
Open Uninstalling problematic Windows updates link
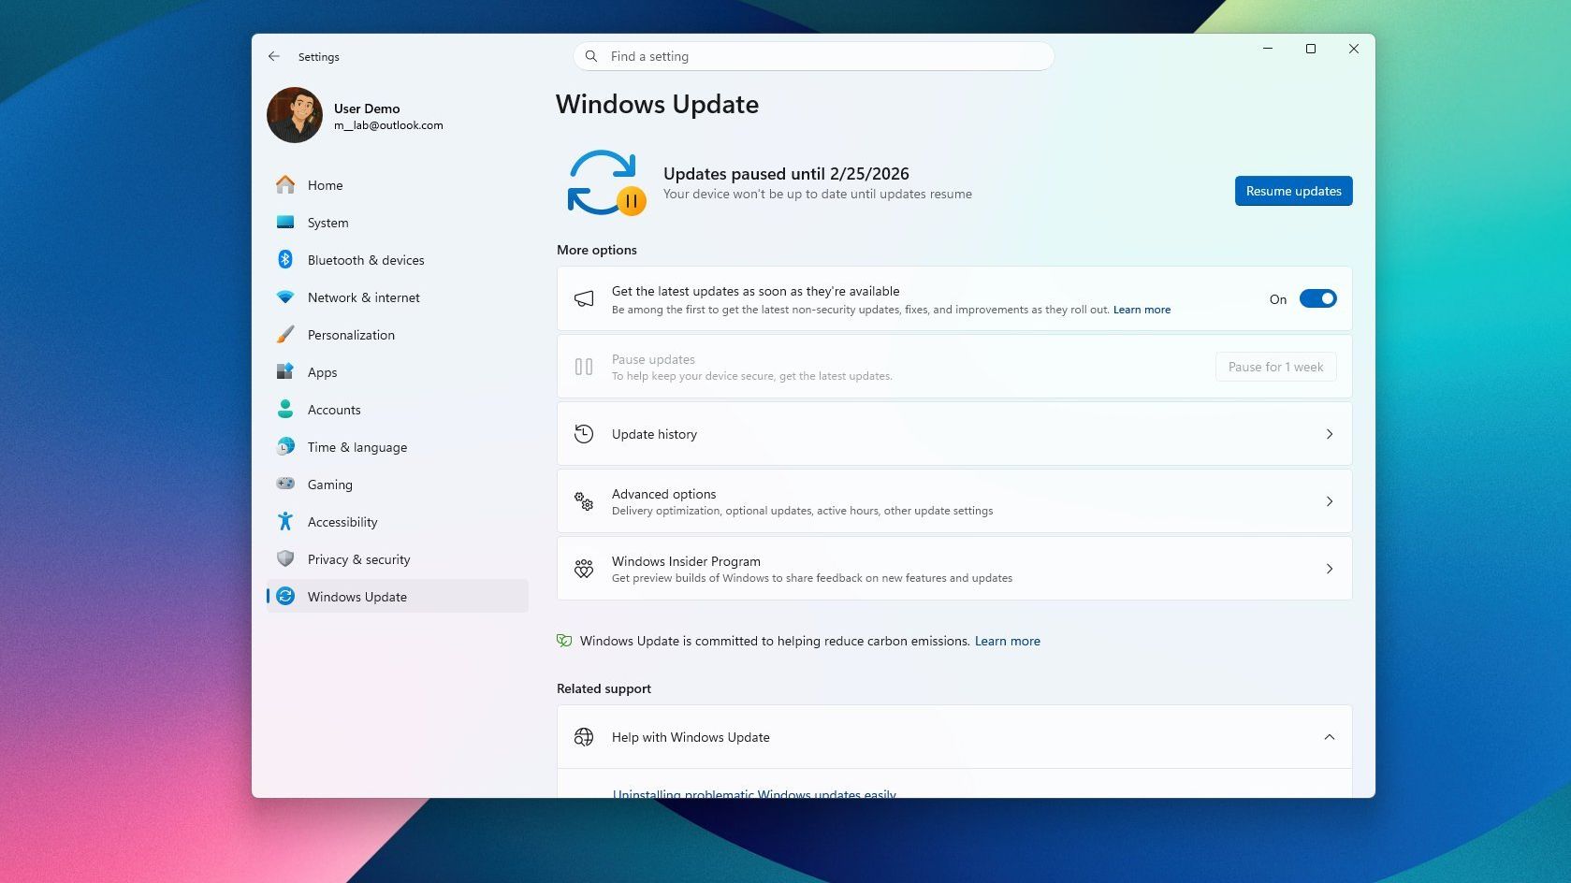tap(754, 793)
